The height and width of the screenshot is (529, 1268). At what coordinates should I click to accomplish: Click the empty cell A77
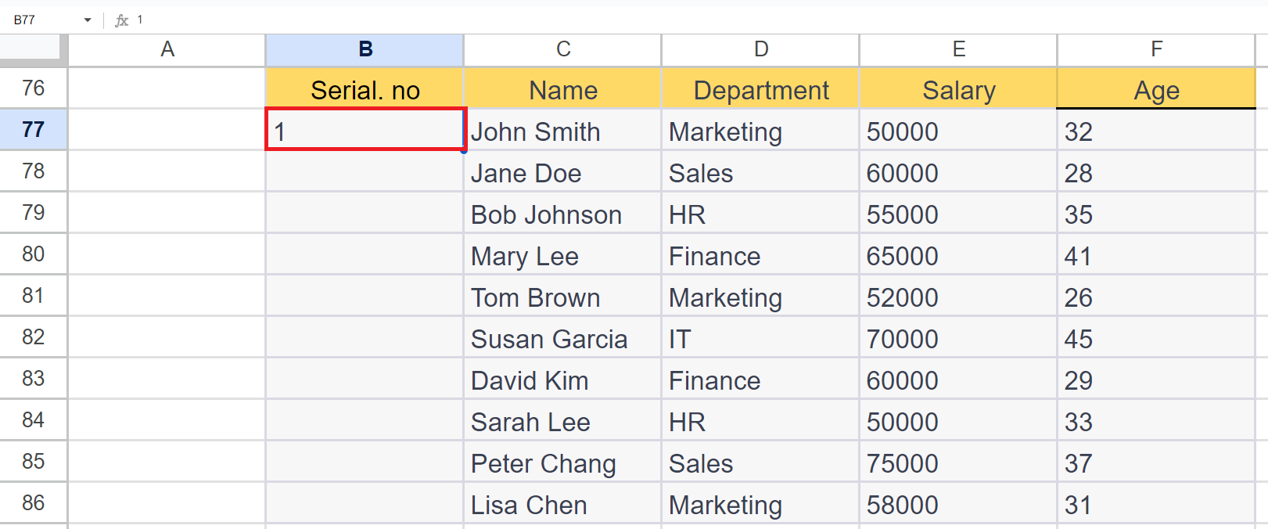click(167, 129)
